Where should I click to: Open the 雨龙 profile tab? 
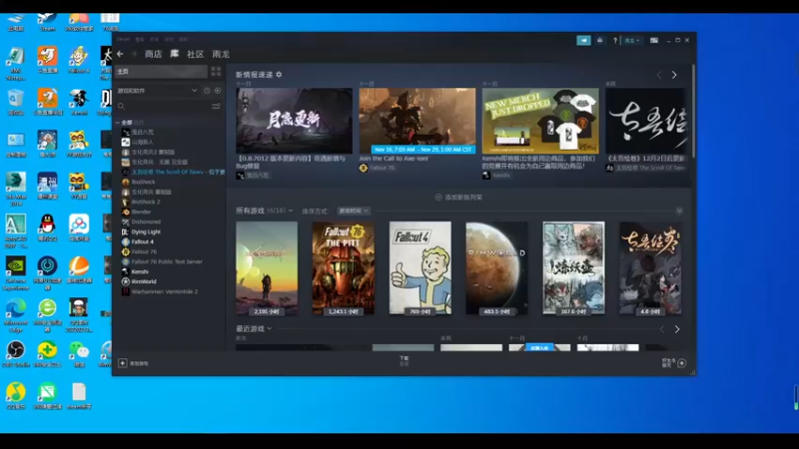point(221,54)
